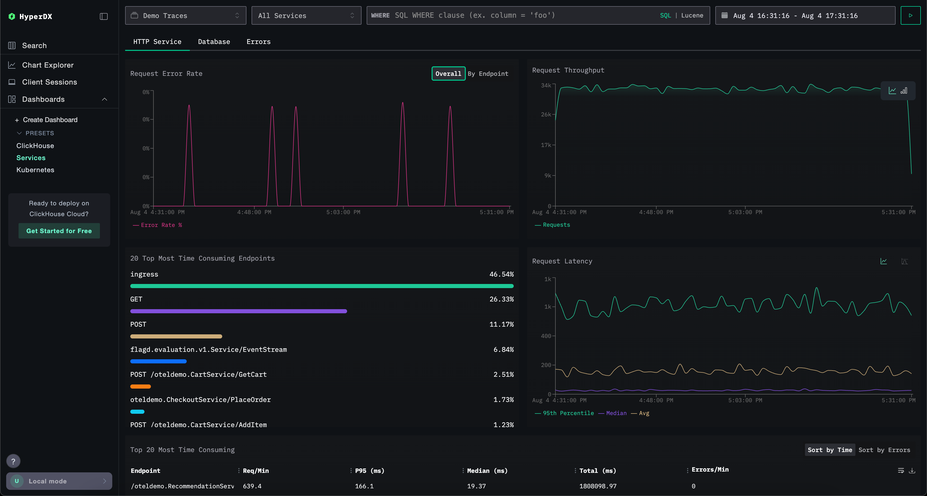Open the Kubernetes preset dashboard

tap(35, 170)
